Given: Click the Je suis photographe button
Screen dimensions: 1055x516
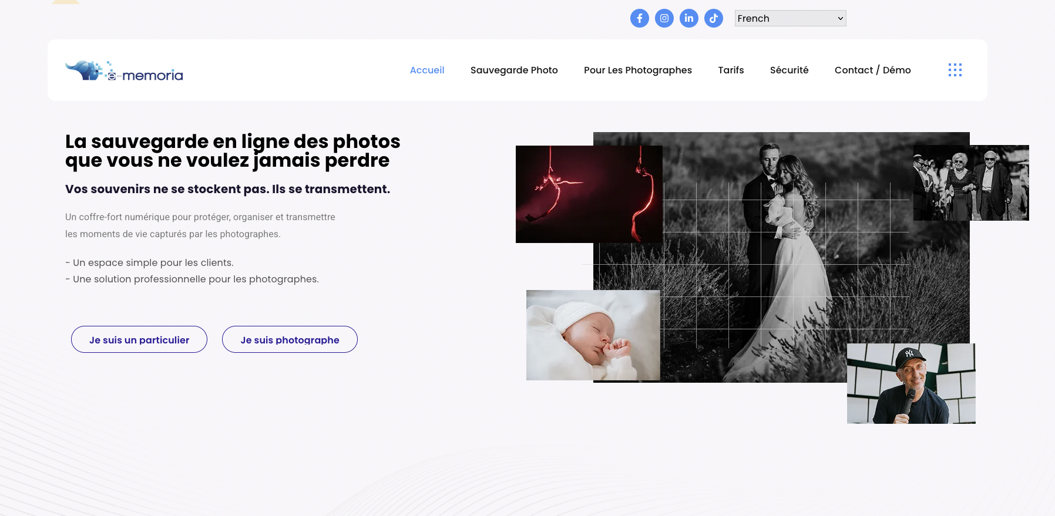Looking at the screenshot, I should (x=290, y=339).
